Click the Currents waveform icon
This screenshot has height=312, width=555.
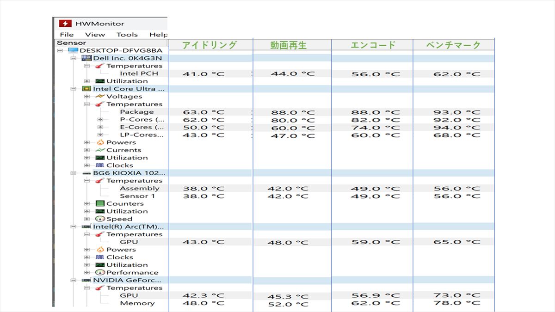coord(100,150)
